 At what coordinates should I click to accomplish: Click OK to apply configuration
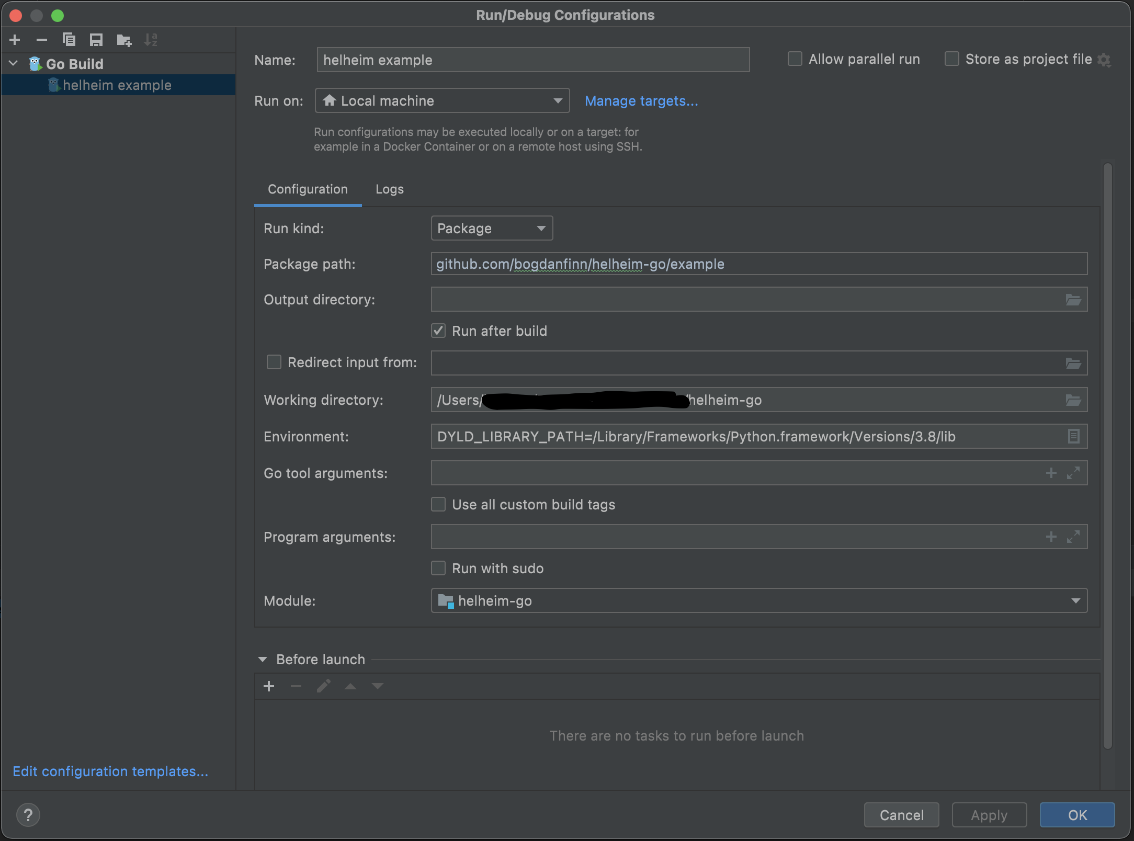click(x=1078, y=814)
